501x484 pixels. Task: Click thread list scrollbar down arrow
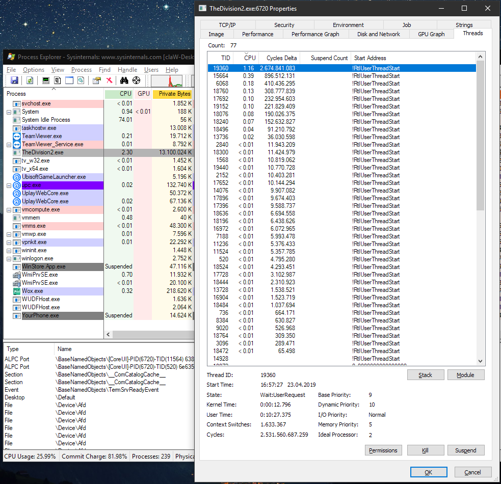pos(480,361)
